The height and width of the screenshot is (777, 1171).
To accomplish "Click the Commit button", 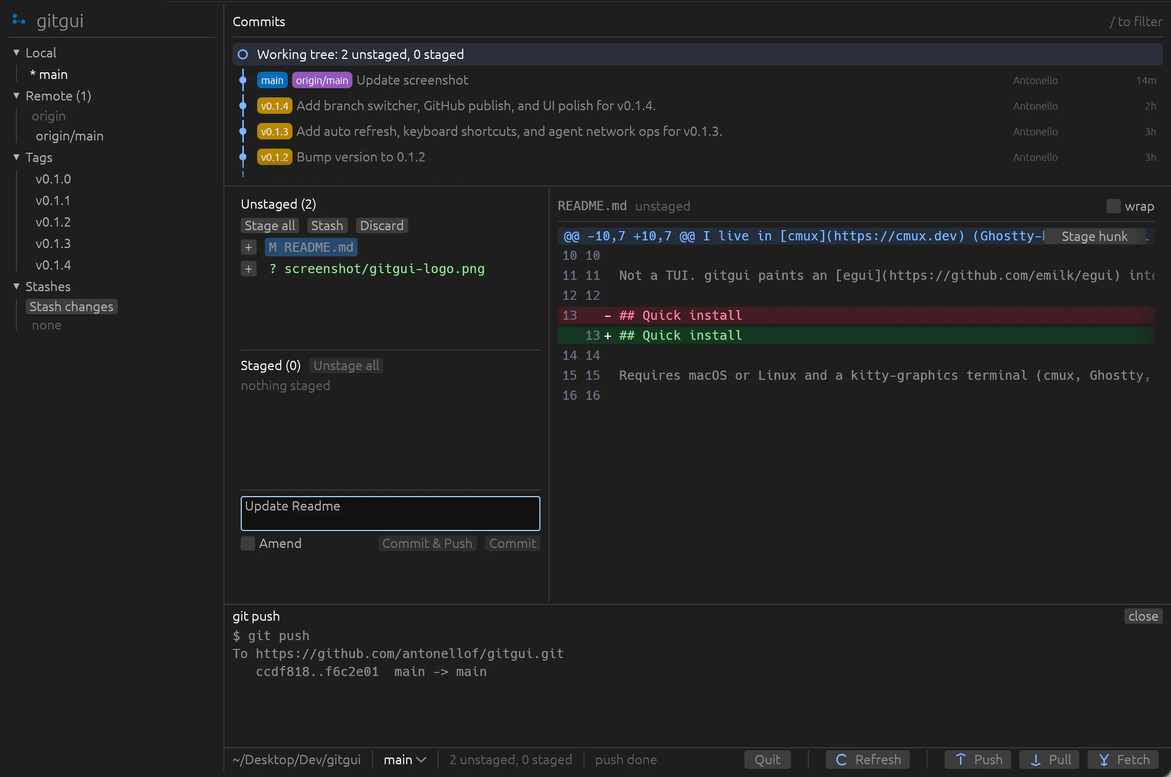I will click(x=512, y=543).
